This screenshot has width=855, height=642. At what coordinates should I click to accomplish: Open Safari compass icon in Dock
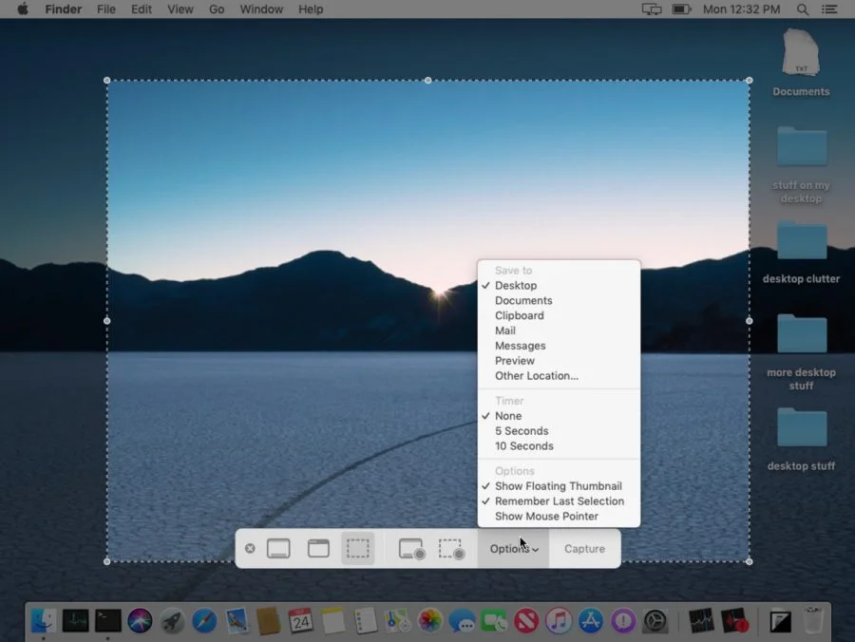point(204,621)
